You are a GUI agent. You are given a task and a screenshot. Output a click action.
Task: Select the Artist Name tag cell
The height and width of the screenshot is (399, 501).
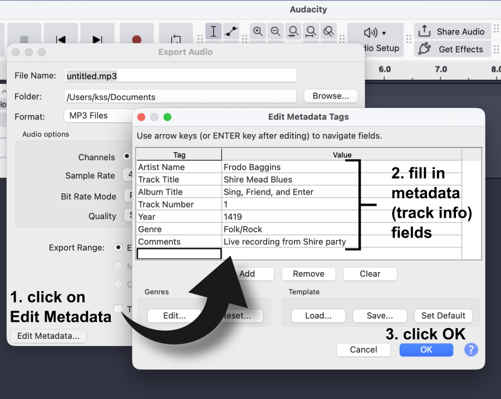tap(179, 167)
